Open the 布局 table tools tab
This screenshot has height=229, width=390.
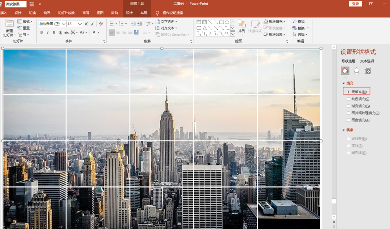point(144,13)
